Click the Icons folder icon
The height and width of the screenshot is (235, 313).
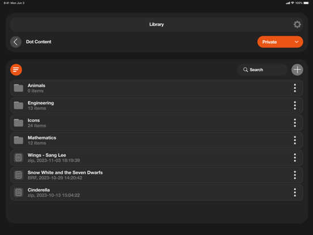(x=19, y=123)
